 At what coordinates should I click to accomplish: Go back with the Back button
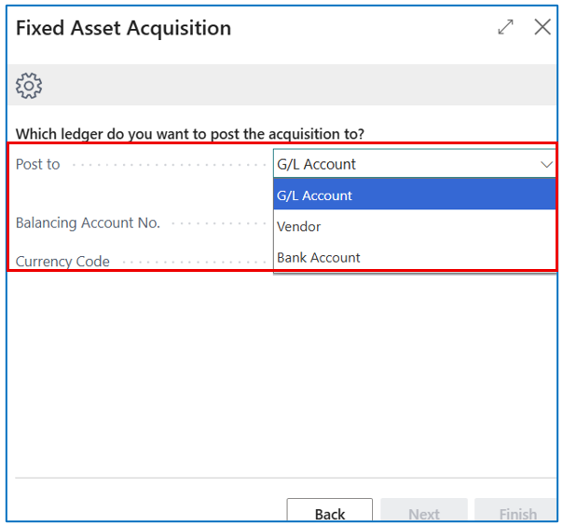click(329, 513)
